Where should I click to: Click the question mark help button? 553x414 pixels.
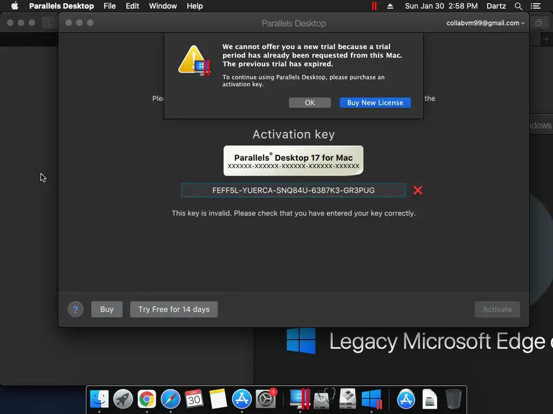[x=76, y=309]
